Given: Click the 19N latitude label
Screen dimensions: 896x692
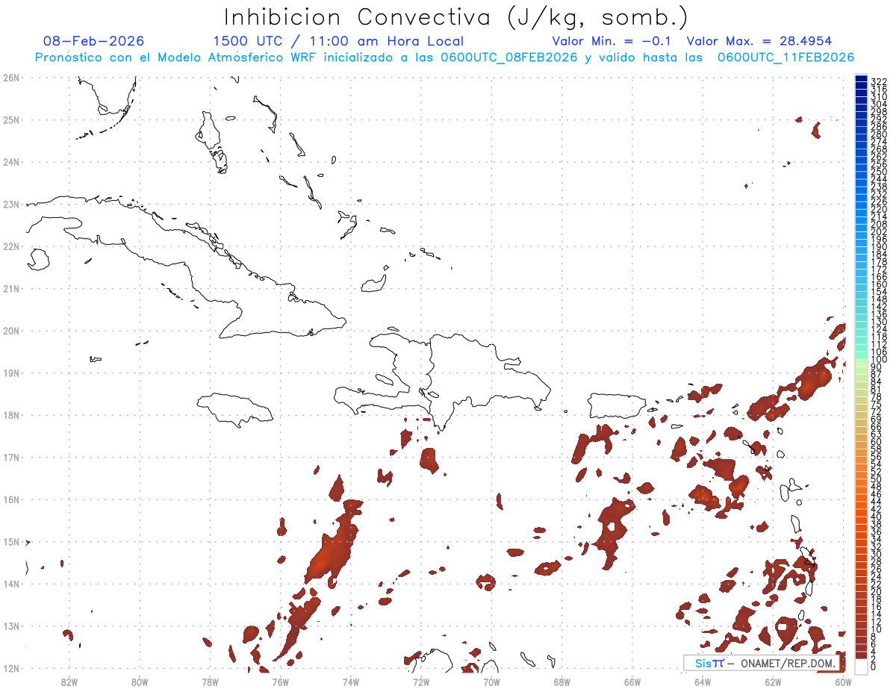Looking at the screenshot, I should [10, 373].
